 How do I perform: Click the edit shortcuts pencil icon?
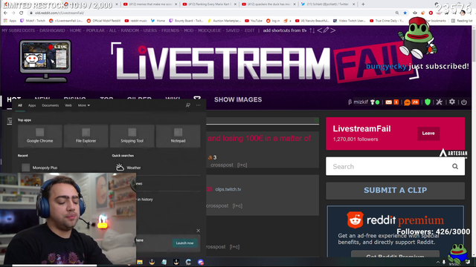coord(326,30)
